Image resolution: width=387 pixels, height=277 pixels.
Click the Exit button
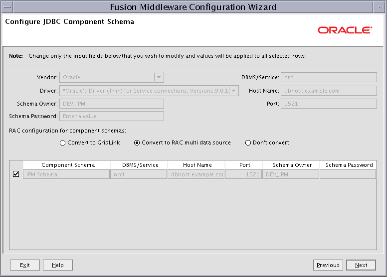pos(24,265)
